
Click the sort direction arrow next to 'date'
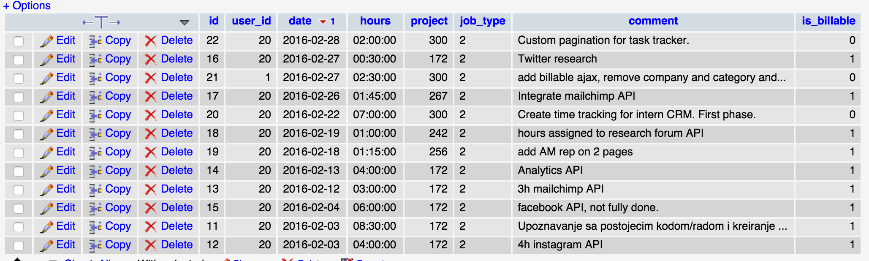tap(323, 21)
